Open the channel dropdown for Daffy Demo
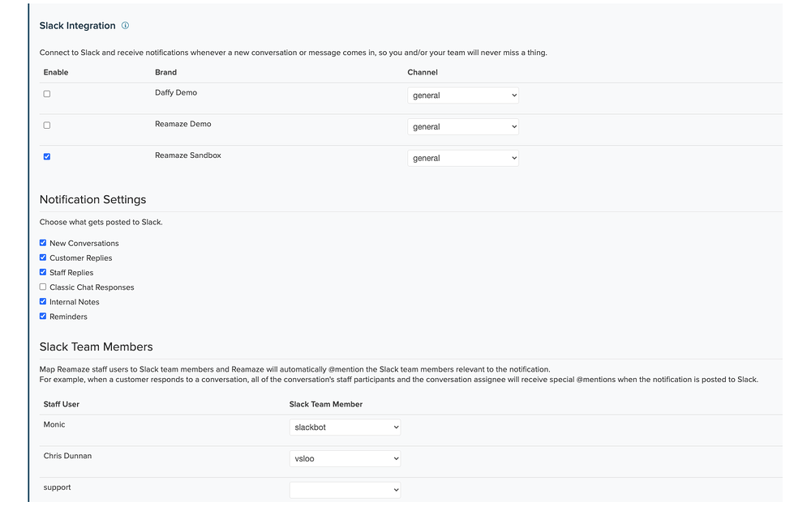 (x=463, y=96)
